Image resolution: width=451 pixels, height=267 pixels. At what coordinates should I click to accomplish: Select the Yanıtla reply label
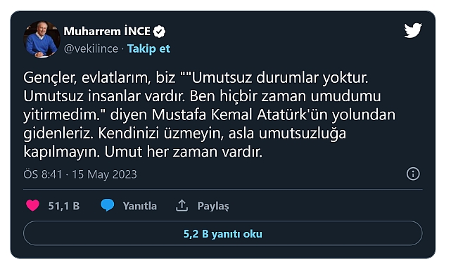click(x=140, y=206)
